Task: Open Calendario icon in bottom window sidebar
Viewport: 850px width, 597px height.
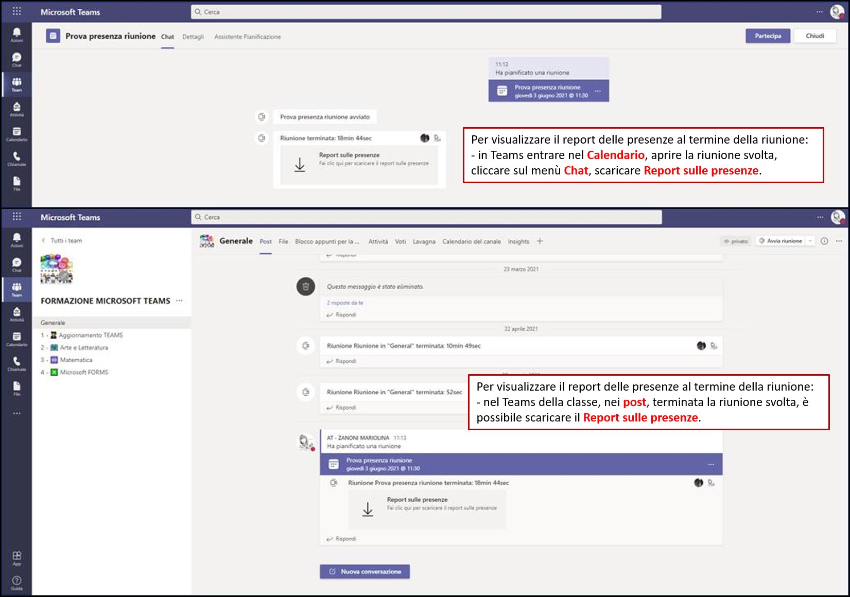Action: tap(16, 339)
